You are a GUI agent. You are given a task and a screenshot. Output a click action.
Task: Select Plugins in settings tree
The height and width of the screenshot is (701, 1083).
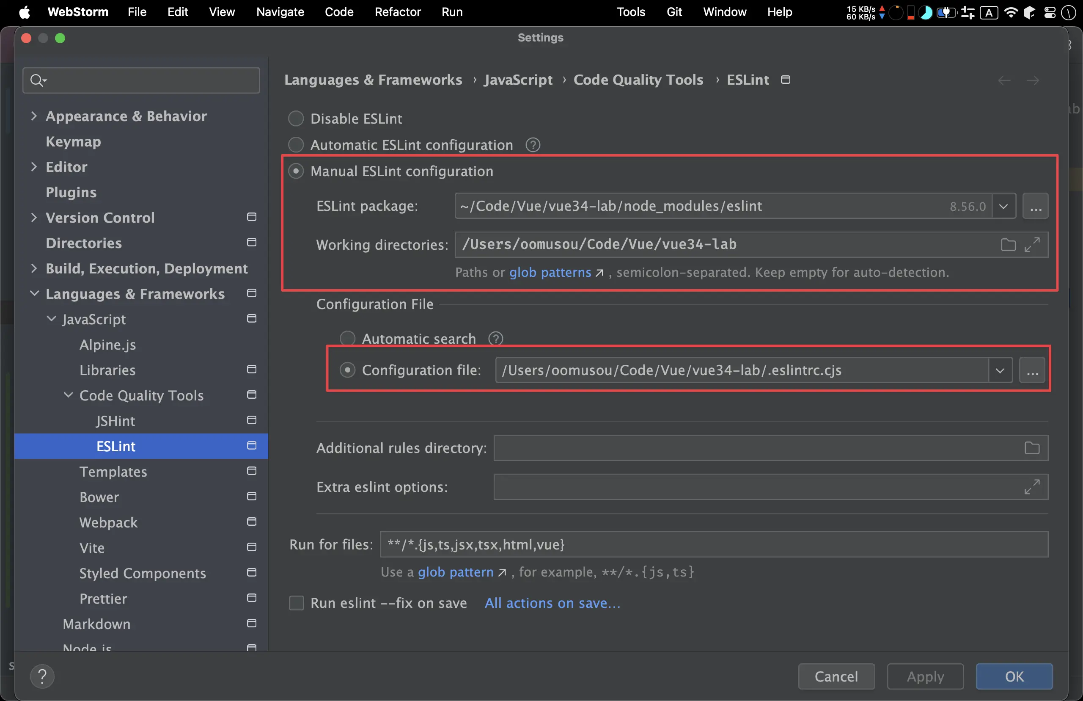(71, 193)
